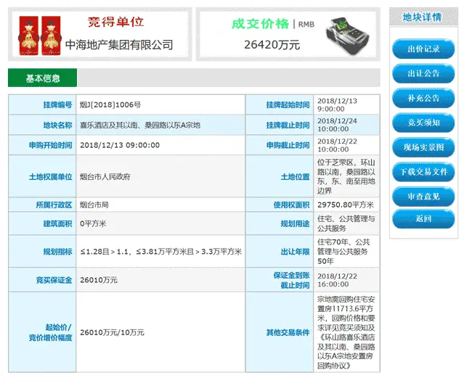The height and width of the screenshot is (383, 472).
Task: Click the 土地权属单位 label cell
Action: pyautogui.click(x=42, y=176)
